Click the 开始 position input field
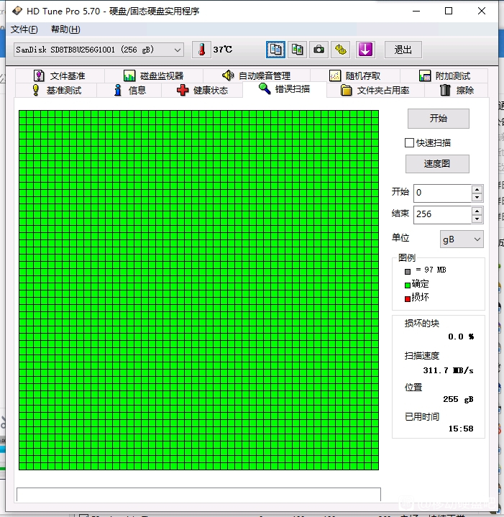The height and width of the screenshot is (517, 504). [442, 193]
